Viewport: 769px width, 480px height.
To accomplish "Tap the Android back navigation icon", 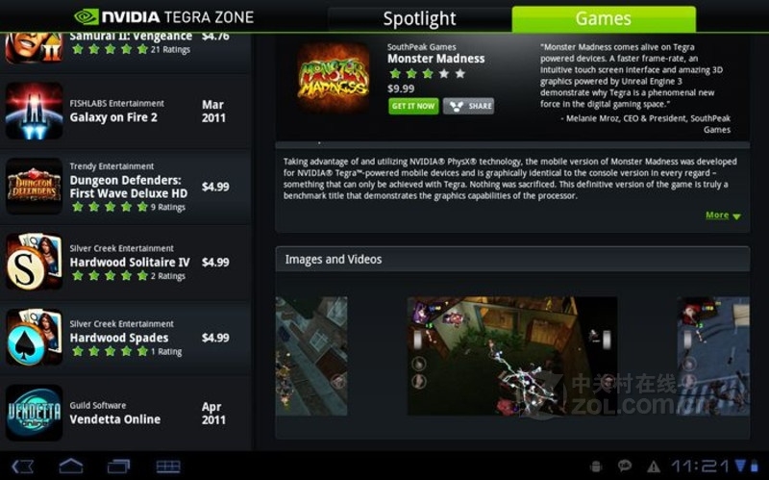I will pyautogui.click(x=22, y=467).
